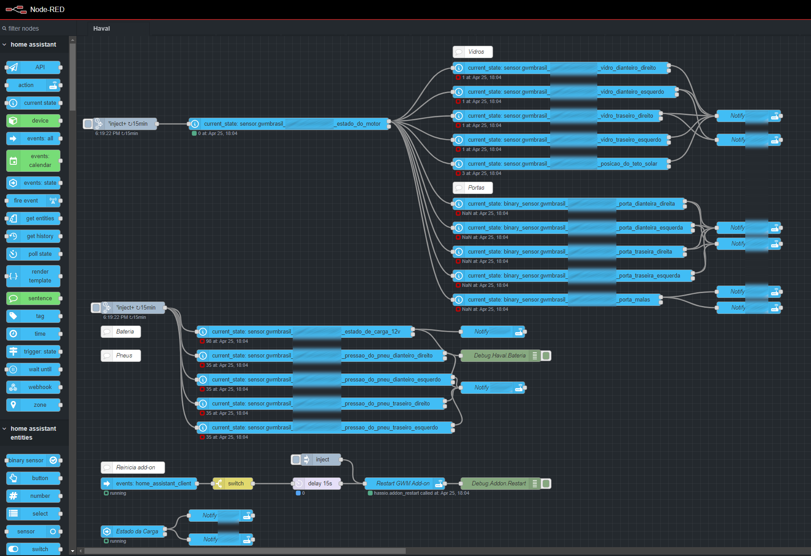Collapse the home assistant entities palette category
Viewport: 811px width, 556px height.
click(x=4, y=429)
